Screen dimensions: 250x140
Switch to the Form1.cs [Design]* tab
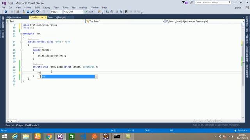[57, 17]
